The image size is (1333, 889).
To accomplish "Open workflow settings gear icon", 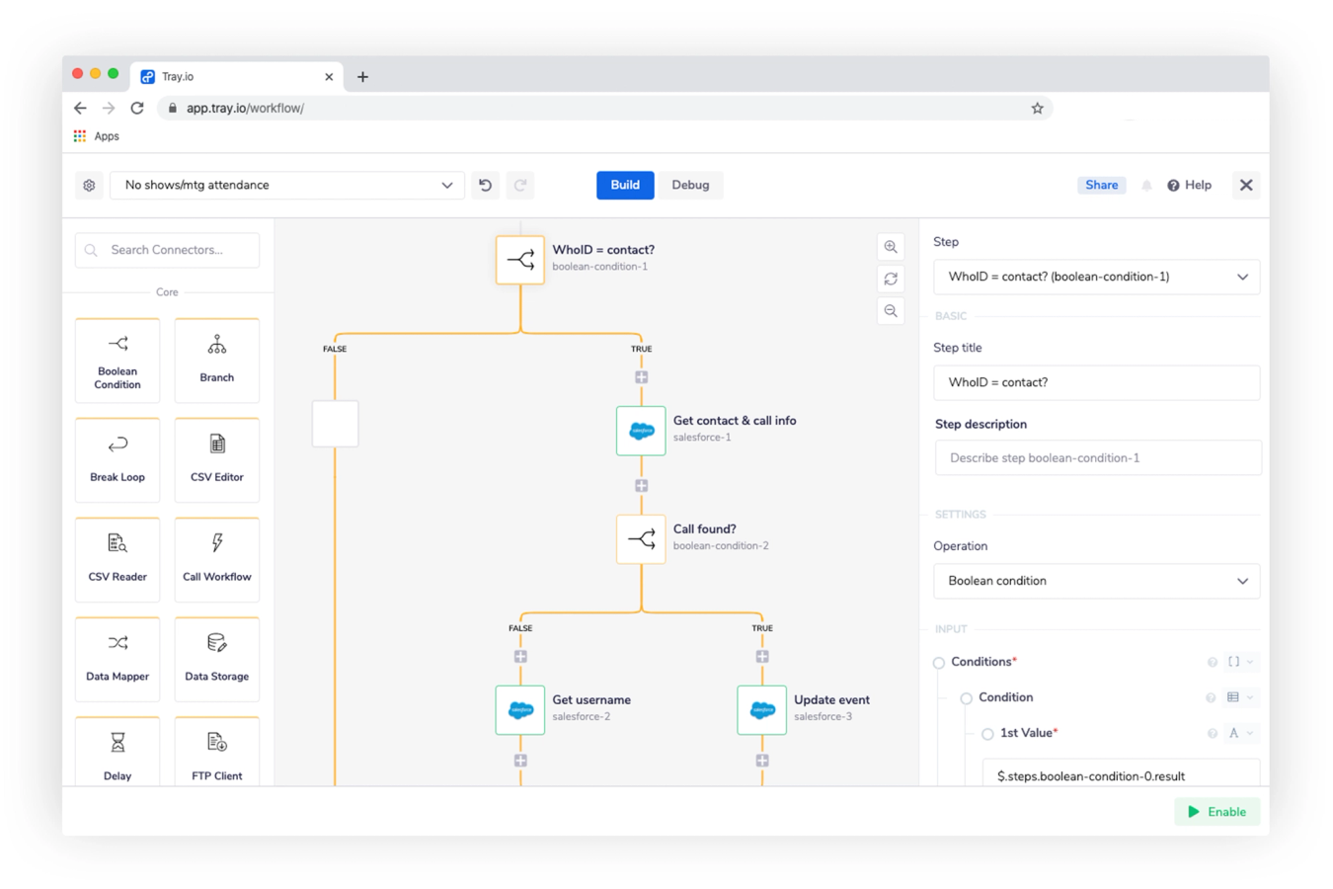I will point(89,186).
